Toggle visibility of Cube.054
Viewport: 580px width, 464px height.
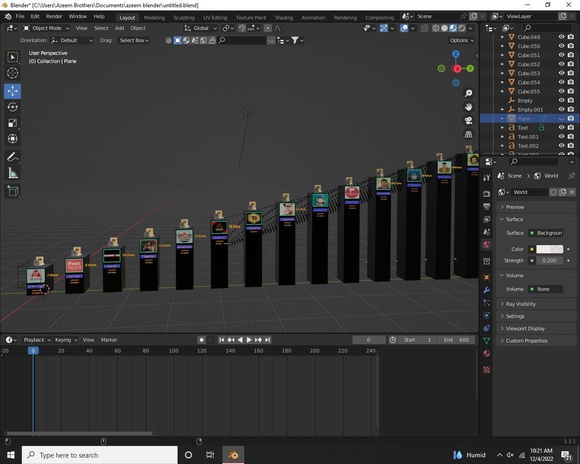point(561,82)
